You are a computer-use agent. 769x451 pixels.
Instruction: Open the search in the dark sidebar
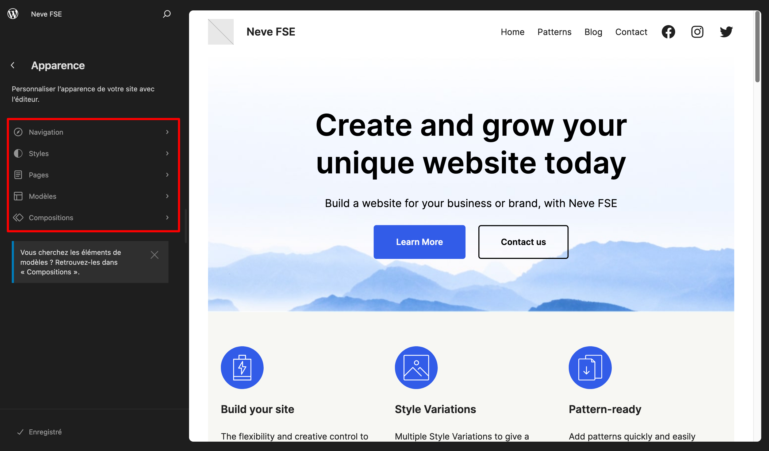pyautogui.click(x=167, y=14)
